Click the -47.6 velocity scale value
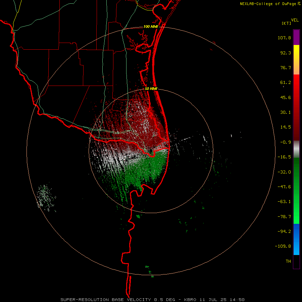 [284, 187]
